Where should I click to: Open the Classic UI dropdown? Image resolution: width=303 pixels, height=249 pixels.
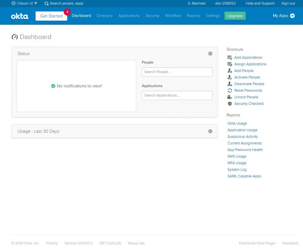tap(25, 4)
